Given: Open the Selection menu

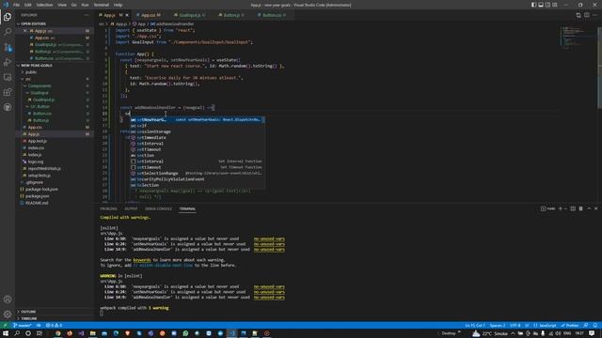Looking at the screenshot, I should pyautogui.click(x=44, y=5).
